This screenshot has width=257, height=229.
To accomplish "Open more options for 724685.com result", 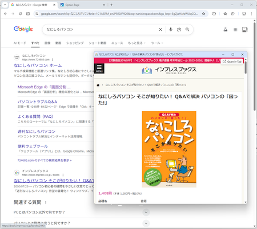I will click(53, 60).
